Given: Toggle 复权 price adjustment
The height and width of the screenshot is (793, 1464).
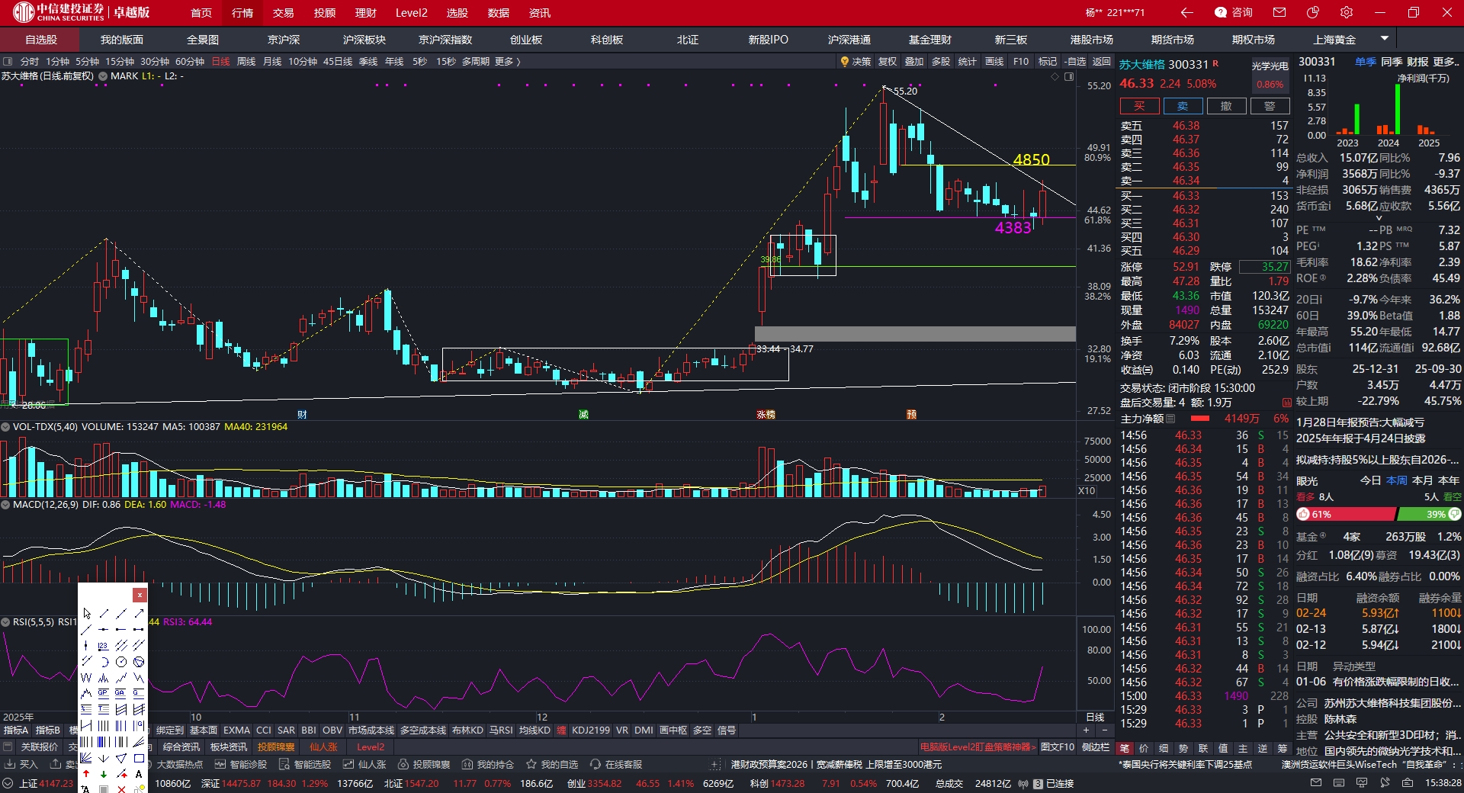Looking at the screenshot, I should pos(888,62).
